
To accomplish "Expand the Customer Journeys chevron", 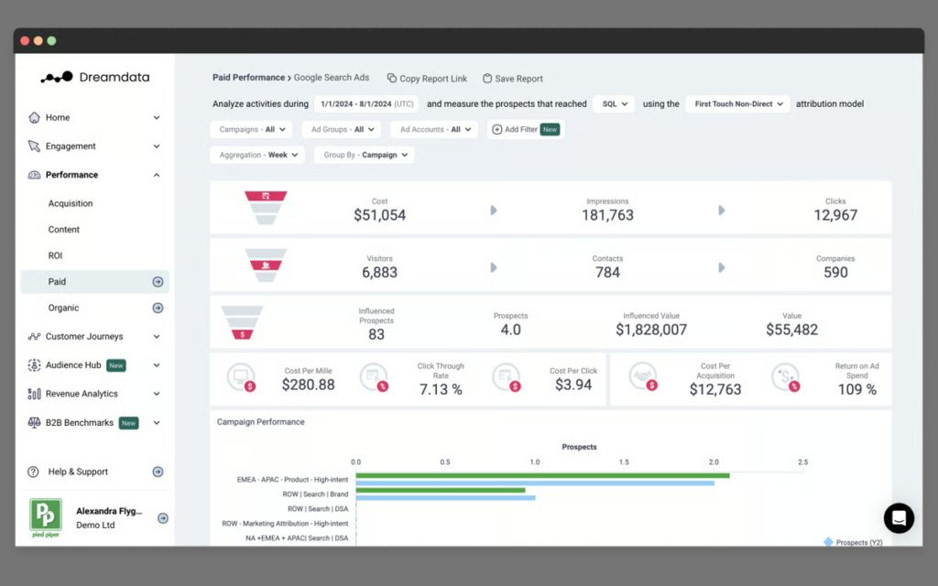I will pos(157,337).
